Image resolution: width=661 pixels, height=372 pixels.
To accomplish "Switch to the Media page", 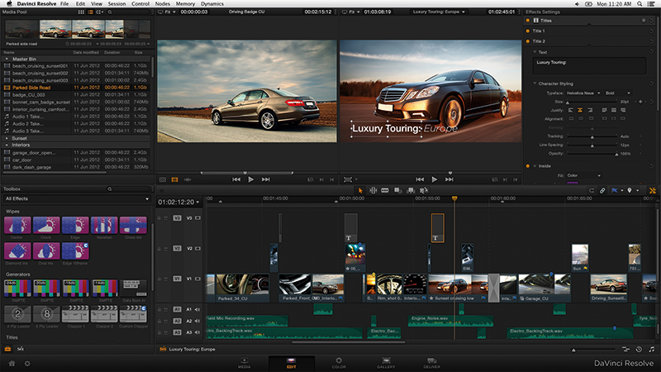I will pos(245,363).
